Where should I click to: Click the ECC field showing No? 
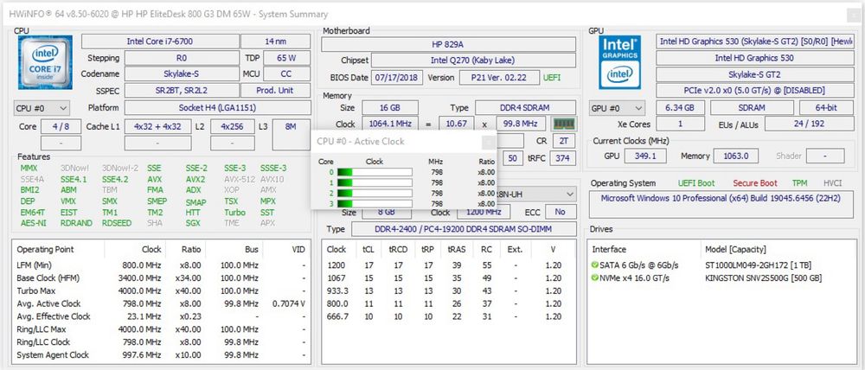click(x=560, y=212)
